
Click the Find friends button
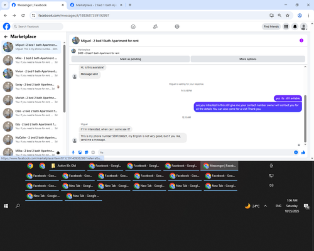[271, 26]
